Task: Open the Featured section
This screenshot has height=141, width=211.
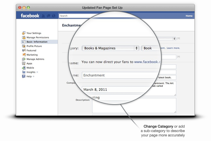Action: (31, 51)
